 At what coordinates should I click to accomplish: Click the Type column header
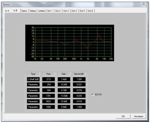tap(33, 74)
